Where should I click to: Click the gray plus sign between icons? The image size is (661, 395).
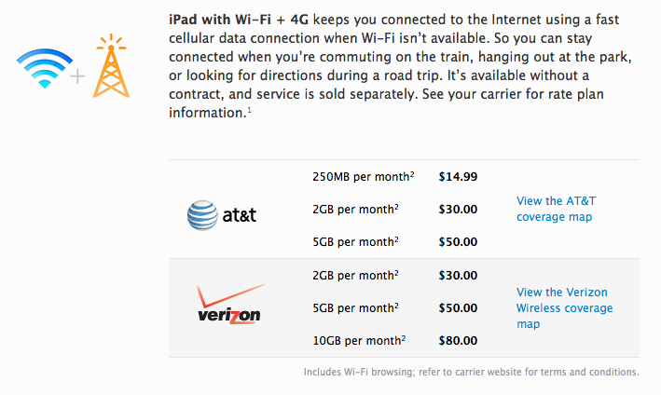[77, 76]
